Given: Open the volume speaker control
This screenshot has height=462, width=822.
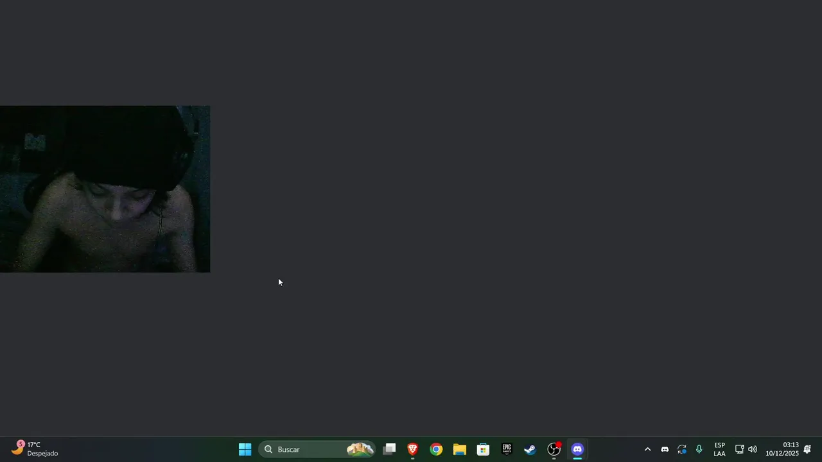Looking at the screenshot, I should tap(753, 449).
